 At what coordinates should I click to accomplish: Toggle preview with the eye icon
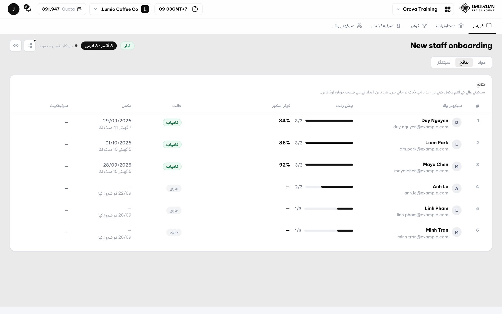click(x=16, y=46)
